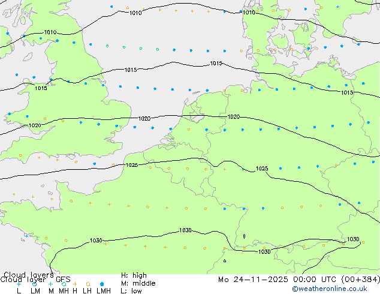Click the 'MH' label in the legend

click(x=64, y=290)
